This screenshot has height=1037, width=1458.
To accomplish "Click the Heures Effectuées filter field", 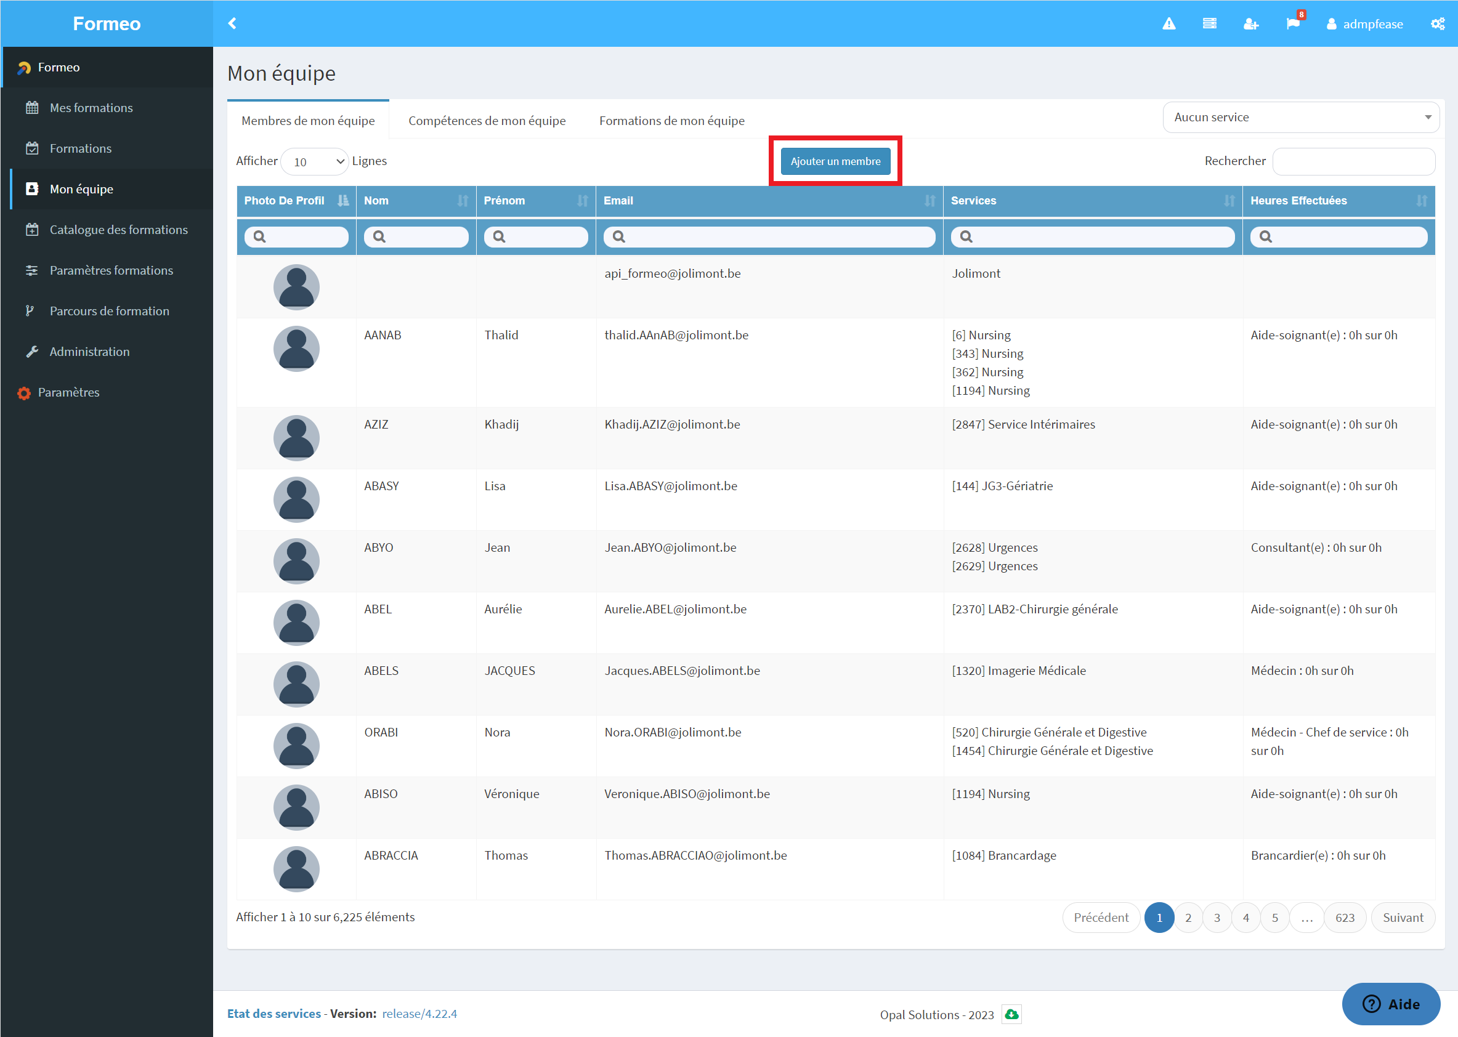I will tap(1339, 237).
